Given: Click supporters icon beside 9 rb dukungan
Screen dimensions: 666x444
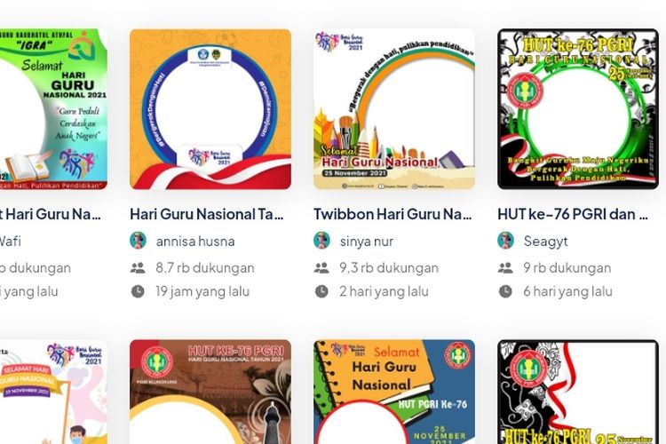Looking at the screenshot, I should (x=505, y=267).
